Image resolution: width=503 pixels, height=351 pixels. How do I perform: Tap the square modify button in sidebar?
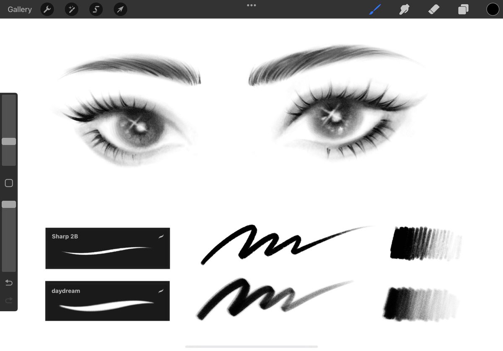[x=9, y=183]
